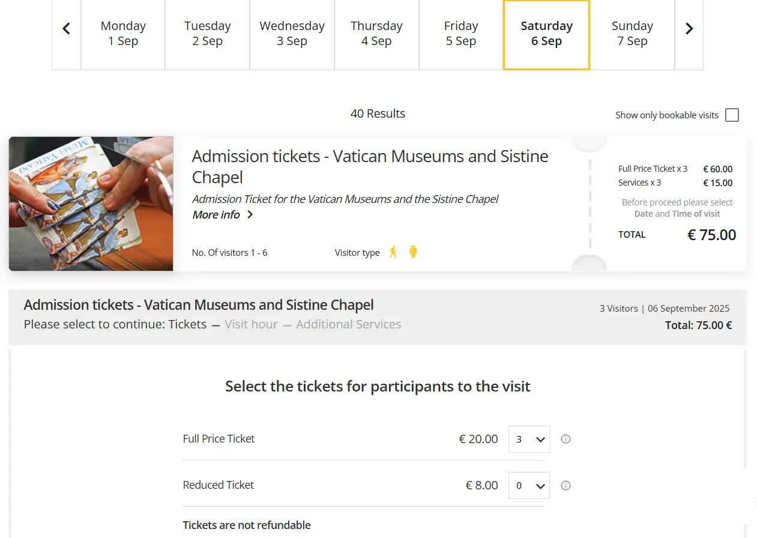
Task: Expand More info for admission tickets
Action: pos(223,215)
